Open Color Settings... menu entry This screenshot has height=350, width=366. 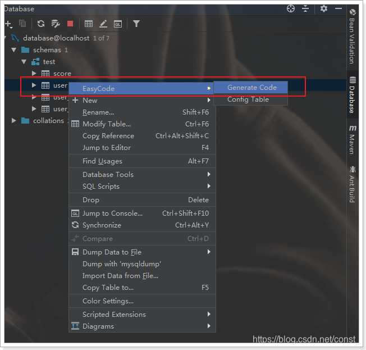click(x=142, y=301)
